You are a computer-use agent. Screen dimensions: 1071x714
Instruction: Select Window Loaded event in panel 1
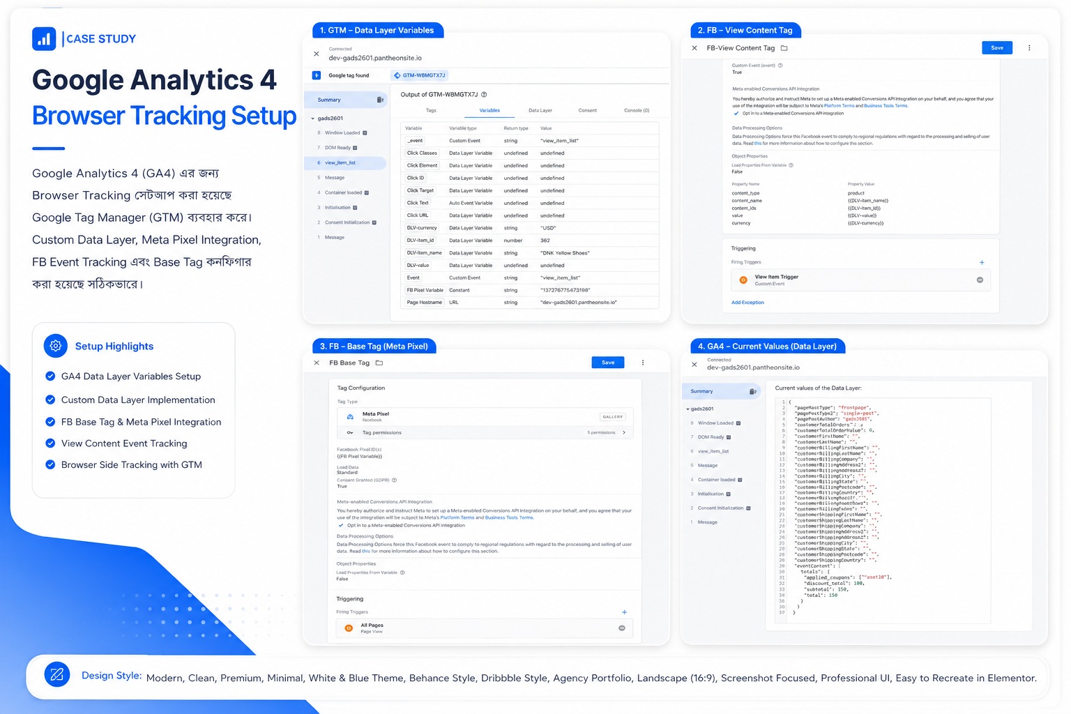tap(342, 132)
